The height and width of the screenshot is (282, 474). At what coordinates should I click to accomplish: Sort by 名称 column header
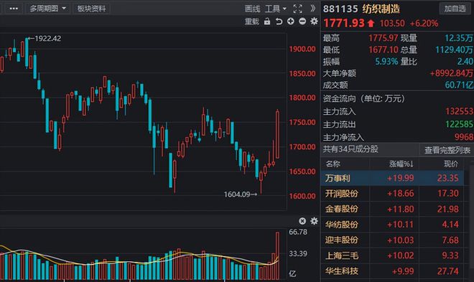tap(333, 164)
